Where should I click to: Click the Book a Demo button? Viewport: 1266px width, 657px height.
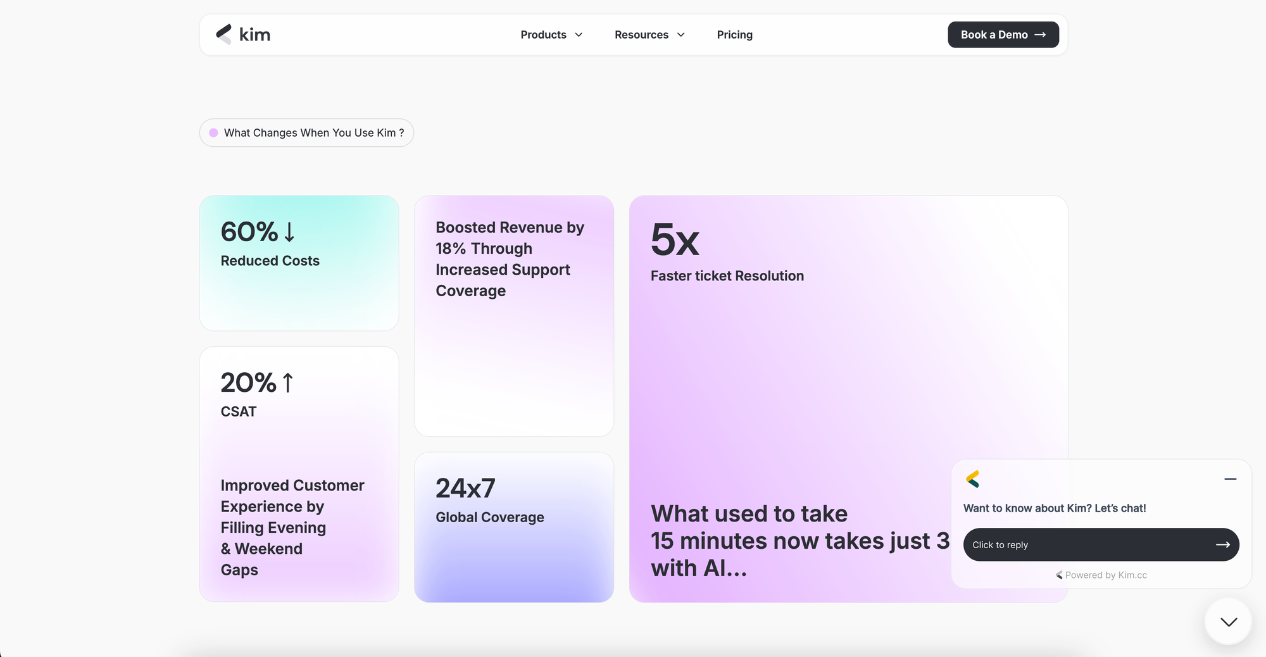click(1003, 35)
